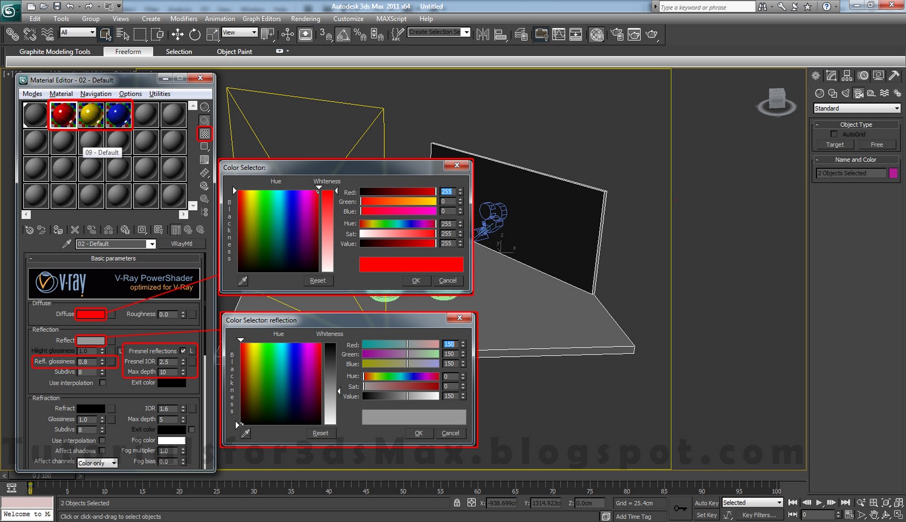Open the View reference coordinate dropdown
The image size is (906, 522).
tap(240, 32)
